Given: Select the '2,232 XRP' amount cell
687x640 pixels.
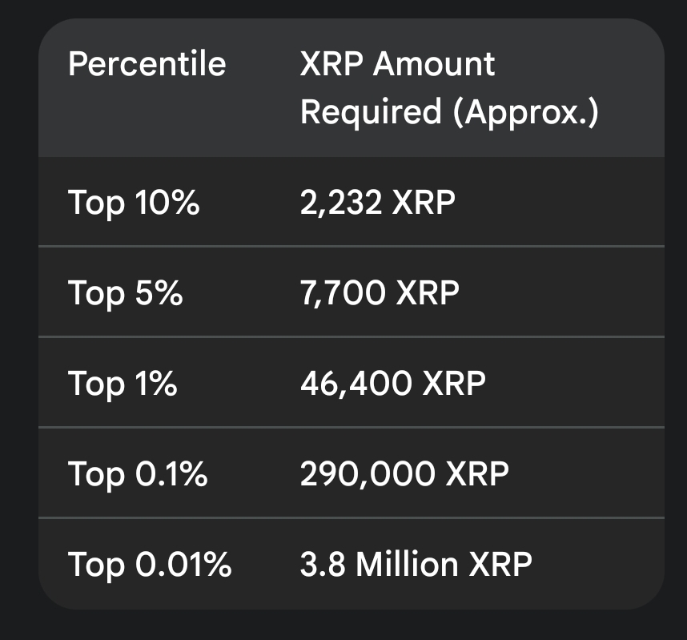Looking at the screenshot, I should (377, 203).
